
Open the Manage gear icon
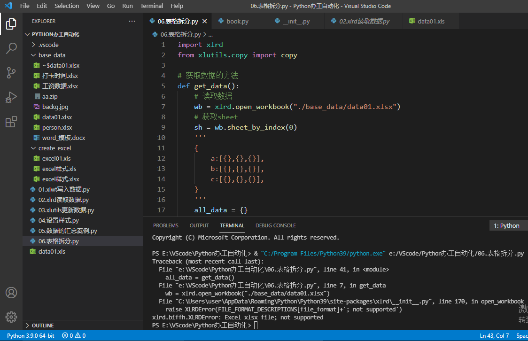[x=11, y=317]
